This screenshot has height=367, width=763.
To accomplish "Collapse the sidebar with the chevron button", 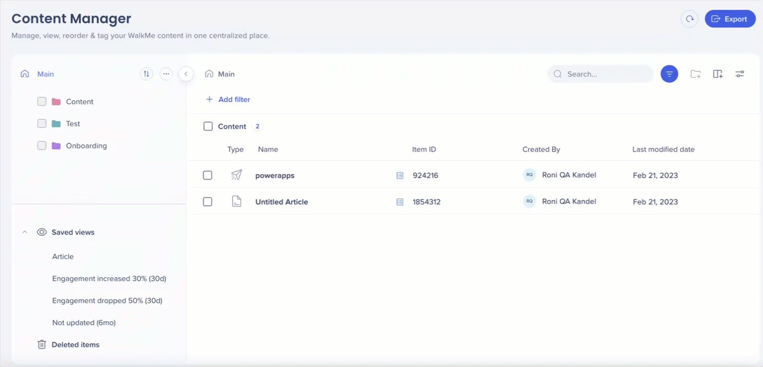I will [x=186, y=74].
